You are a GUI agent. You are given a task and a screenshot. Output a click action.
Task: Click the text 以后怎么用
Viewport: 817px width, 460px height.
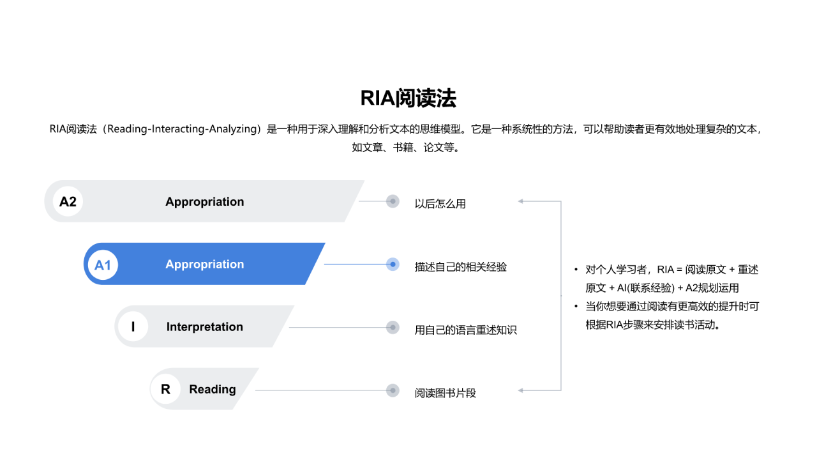point(440,204)
